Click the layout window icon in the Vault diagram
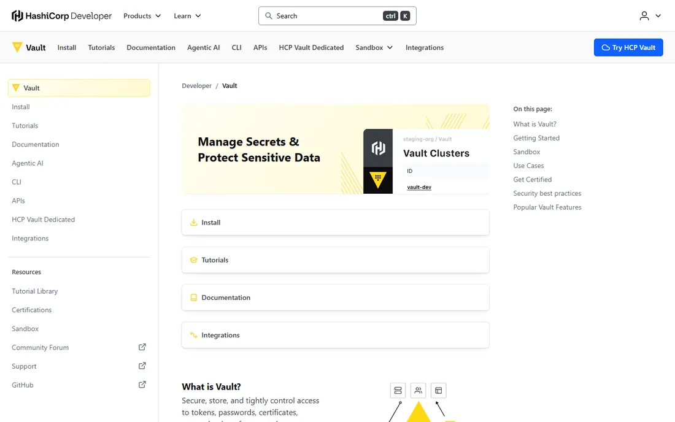The width and height of the screenshot is (675, 422). click(439, 391)
